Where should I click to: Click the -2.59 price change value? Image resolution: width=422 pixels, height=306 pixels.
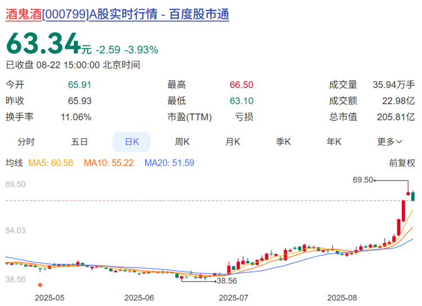click(108, 50)
